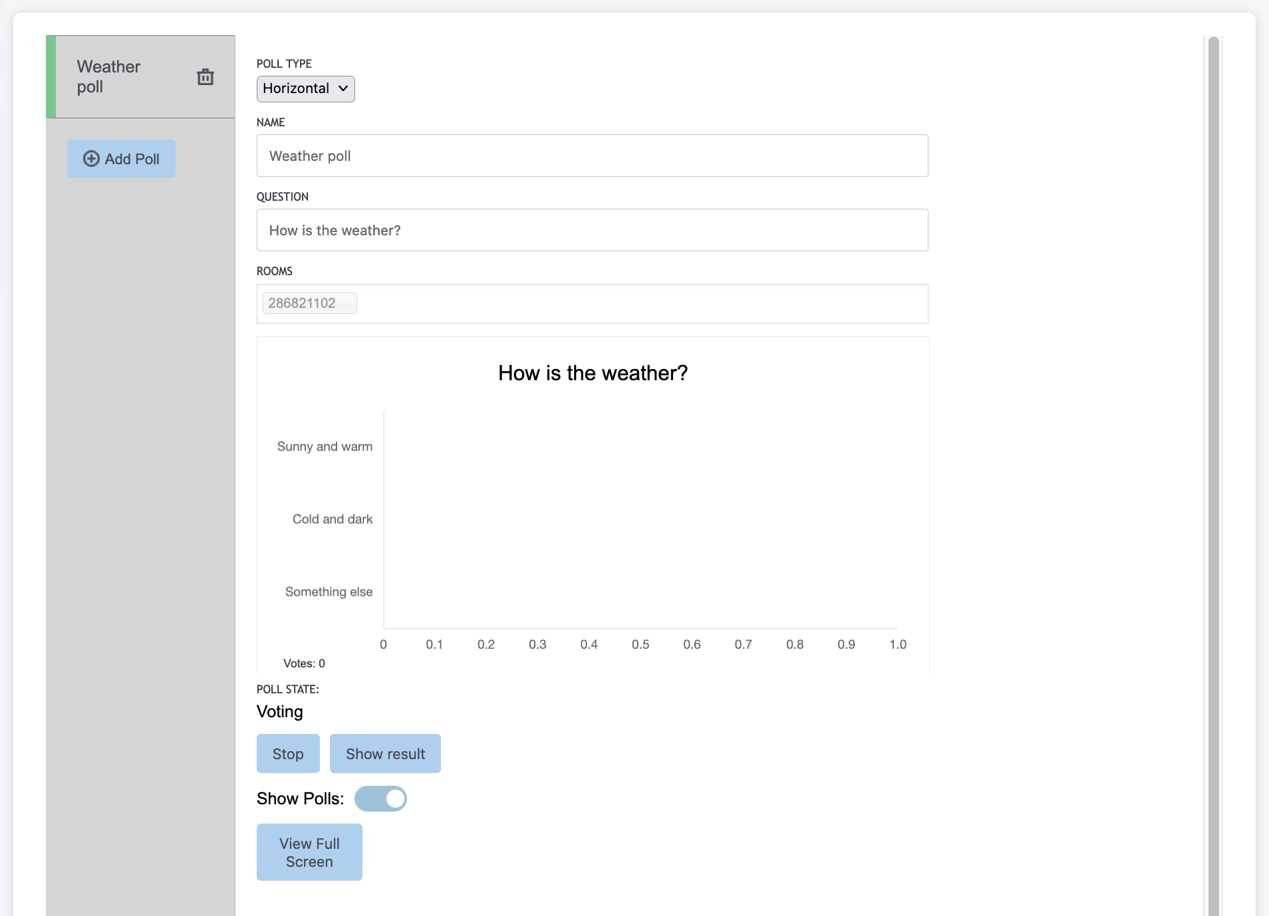Viewport: 1269px width, 916px height.
Task: Click the vertical scrollbar on the right
Action: pyautogui.click(x=1213, y=465)
